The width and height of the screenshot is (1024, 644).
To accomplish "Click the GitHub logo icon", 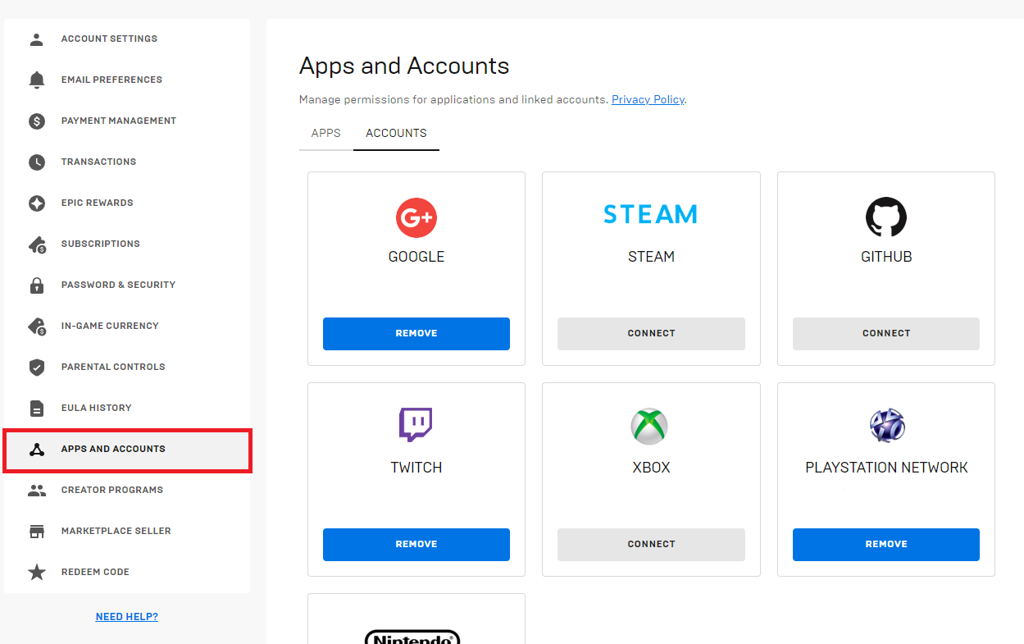I will coord(885,217).
